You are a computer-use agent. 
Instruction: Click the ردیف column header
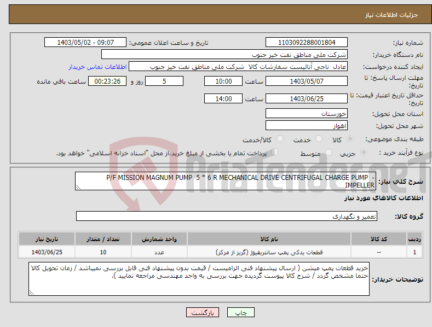point(414,239)
